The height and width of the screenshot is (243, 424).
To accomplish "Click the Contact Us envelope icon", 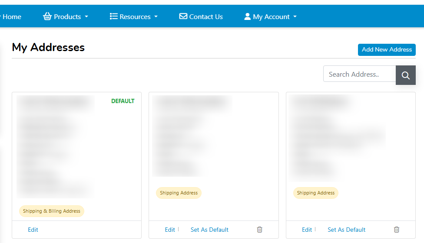I will pos(183,16).
